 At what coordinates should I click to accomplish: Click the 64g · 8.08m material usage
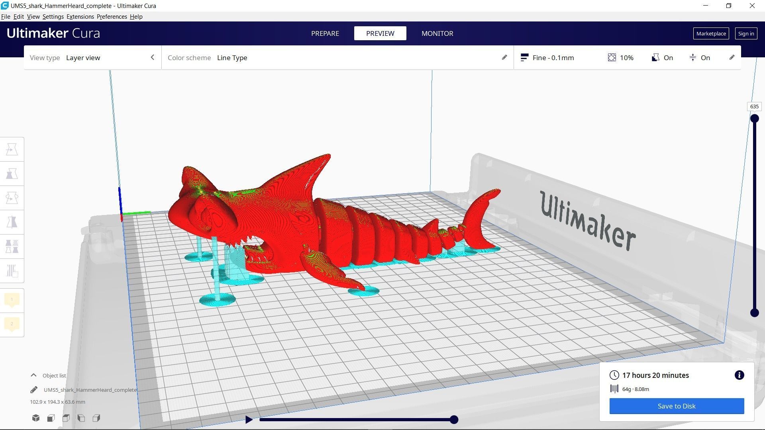(x=636, y=389)
